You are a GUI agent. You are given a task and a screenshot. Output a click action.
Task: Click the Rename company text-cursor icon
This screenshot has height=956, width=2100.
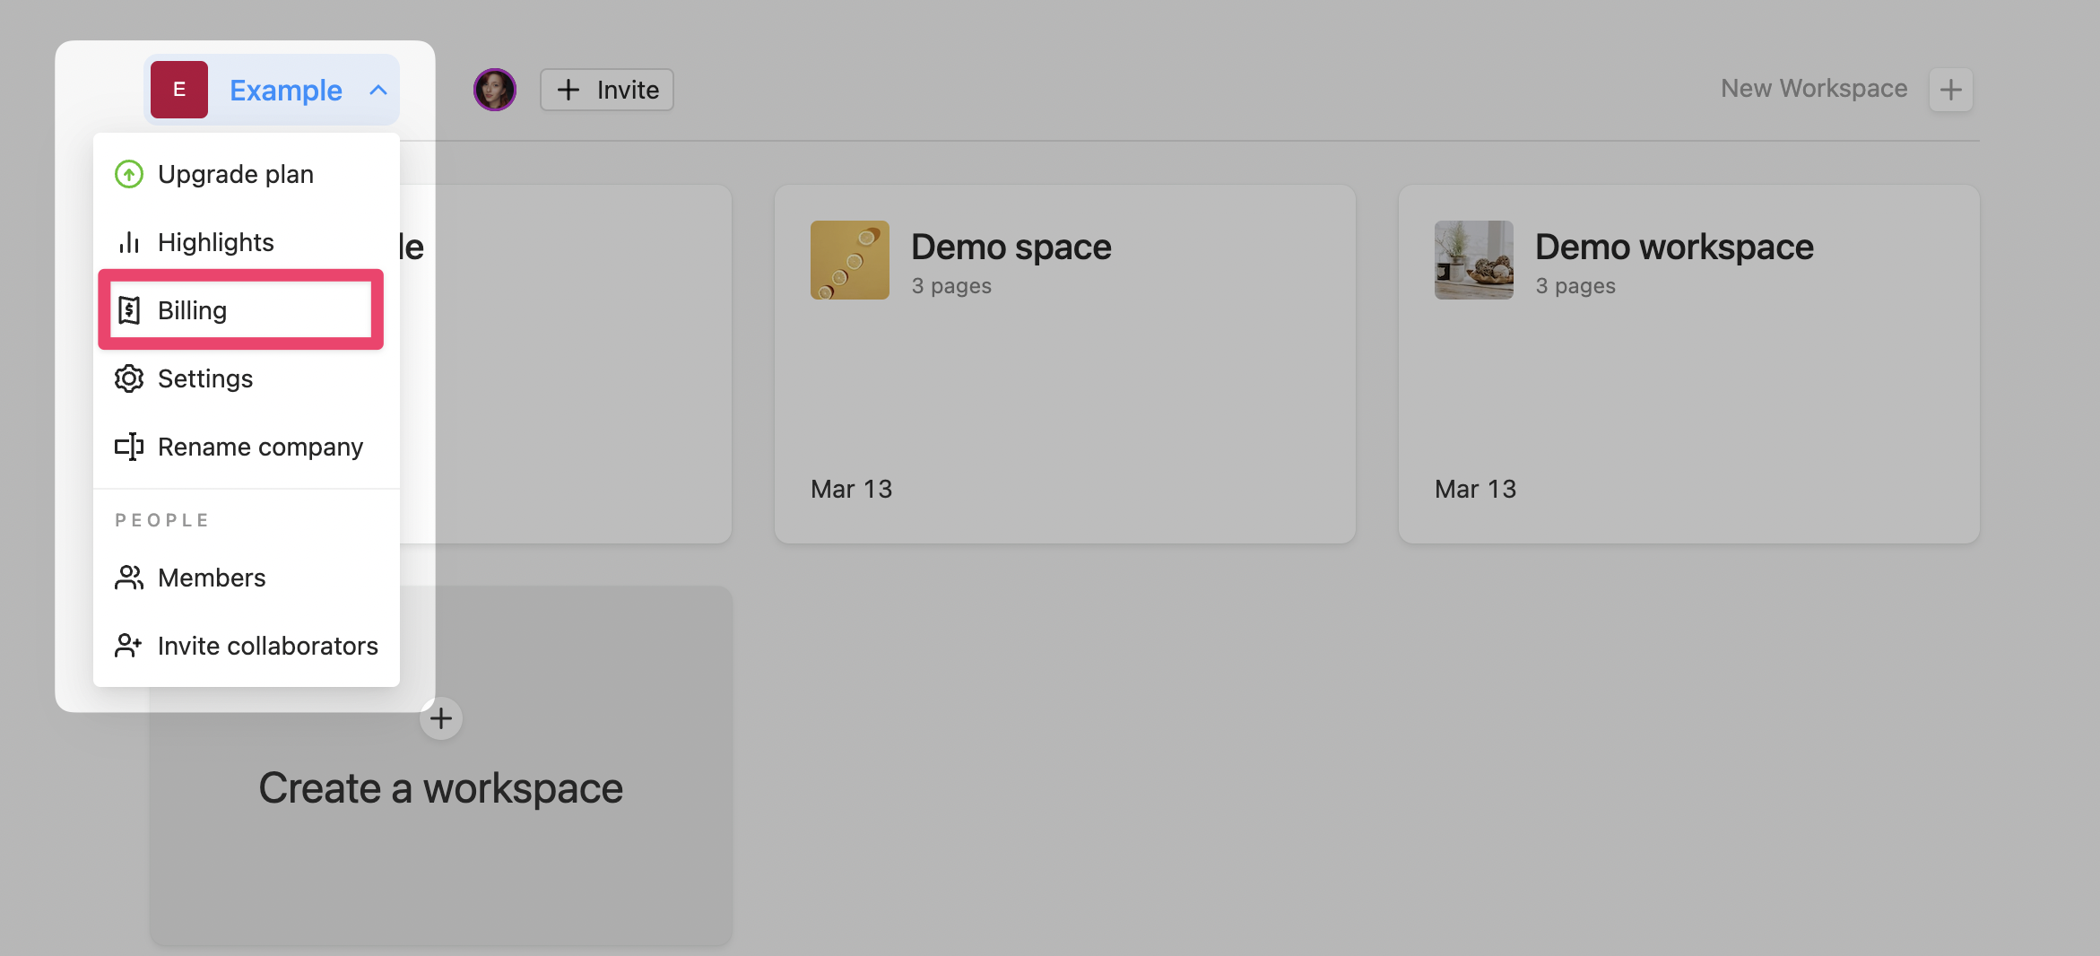(129, 447)
